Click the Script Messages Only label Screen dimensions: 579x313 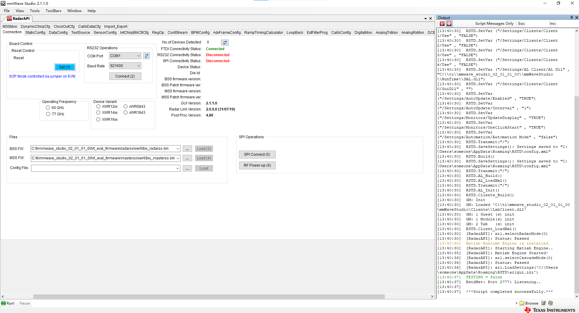coord(494,24)
